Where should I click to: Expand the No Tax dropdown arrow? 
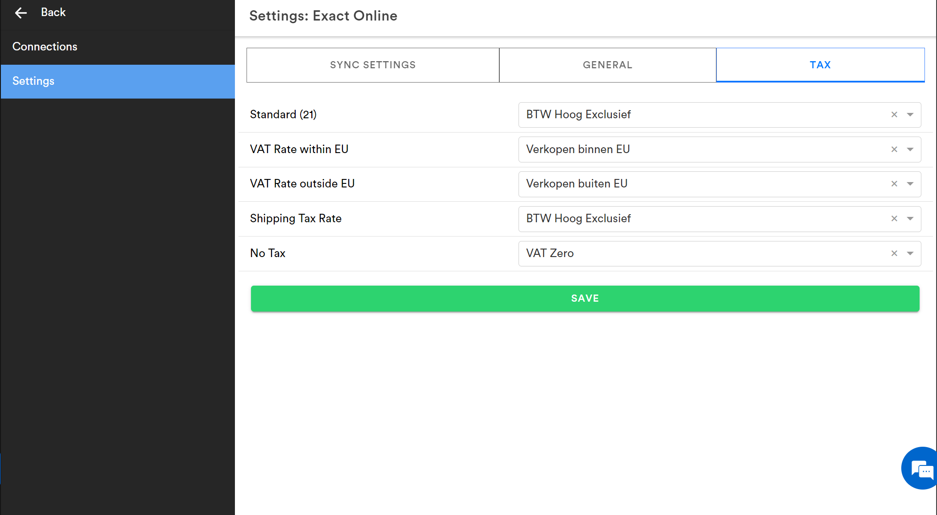[910, 253]
